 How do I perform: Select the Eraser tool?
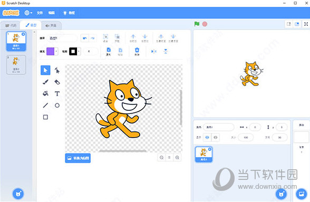(x=57, y=82)
